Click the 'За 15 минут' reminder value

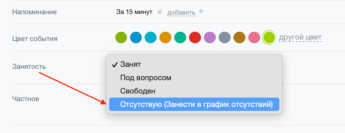[x=134, y=12]
